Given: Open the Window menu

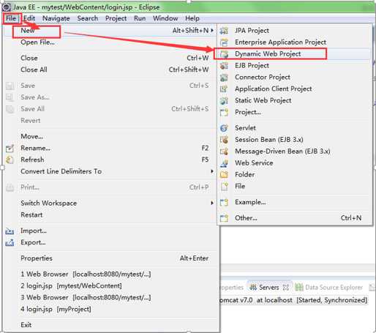Looking at the screenshot, I should click(165, 18).
